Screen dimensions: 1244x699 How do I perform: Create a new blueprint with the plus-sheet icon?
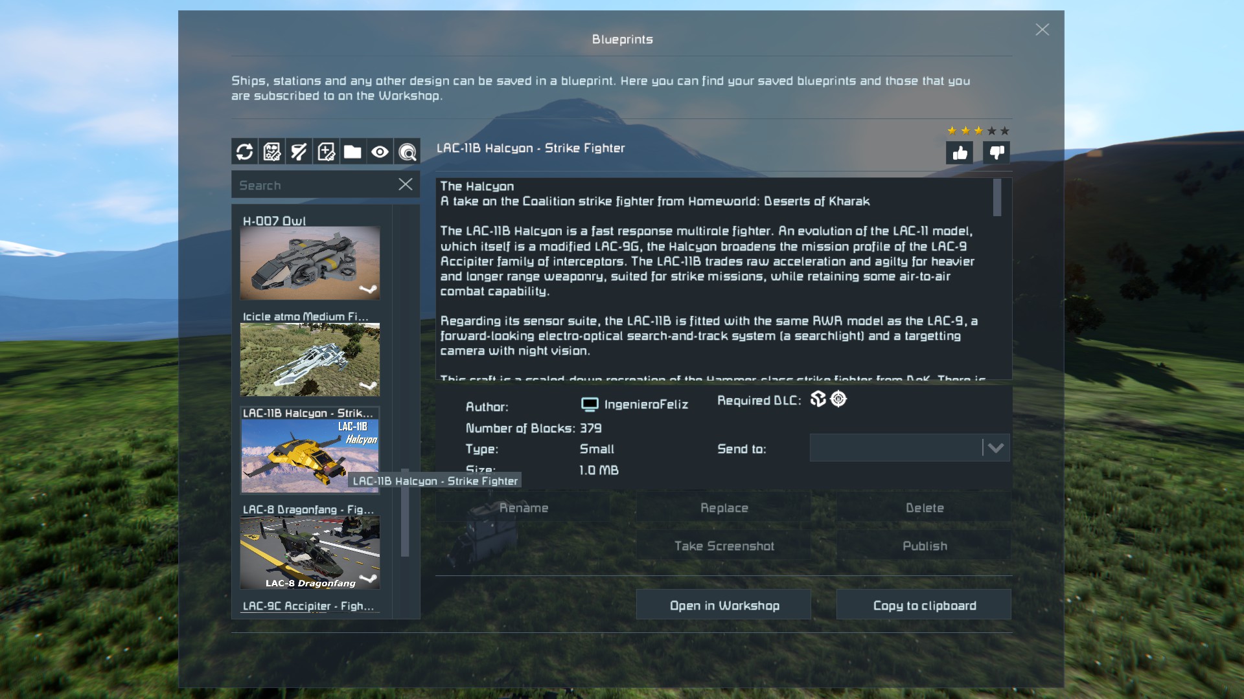tap(326, 151)
